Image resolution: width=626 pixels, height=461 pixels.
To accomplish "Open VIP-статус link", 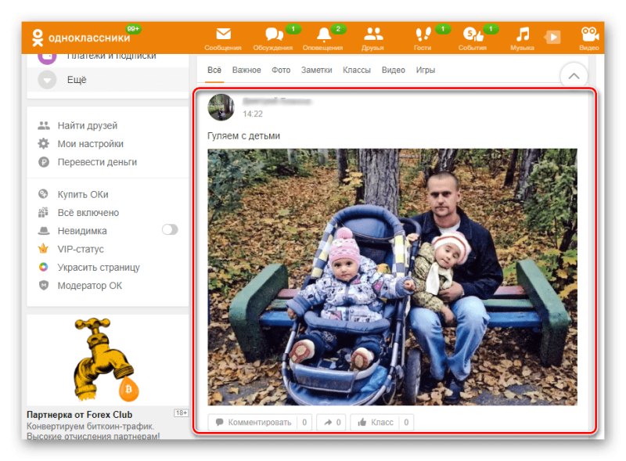I will pos(81,249).
